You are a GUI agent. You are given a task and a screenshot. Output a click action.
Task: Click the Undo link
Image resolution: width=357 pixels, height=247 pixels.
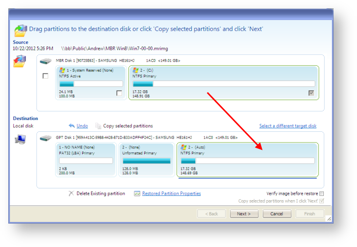(x=82, y=125)
